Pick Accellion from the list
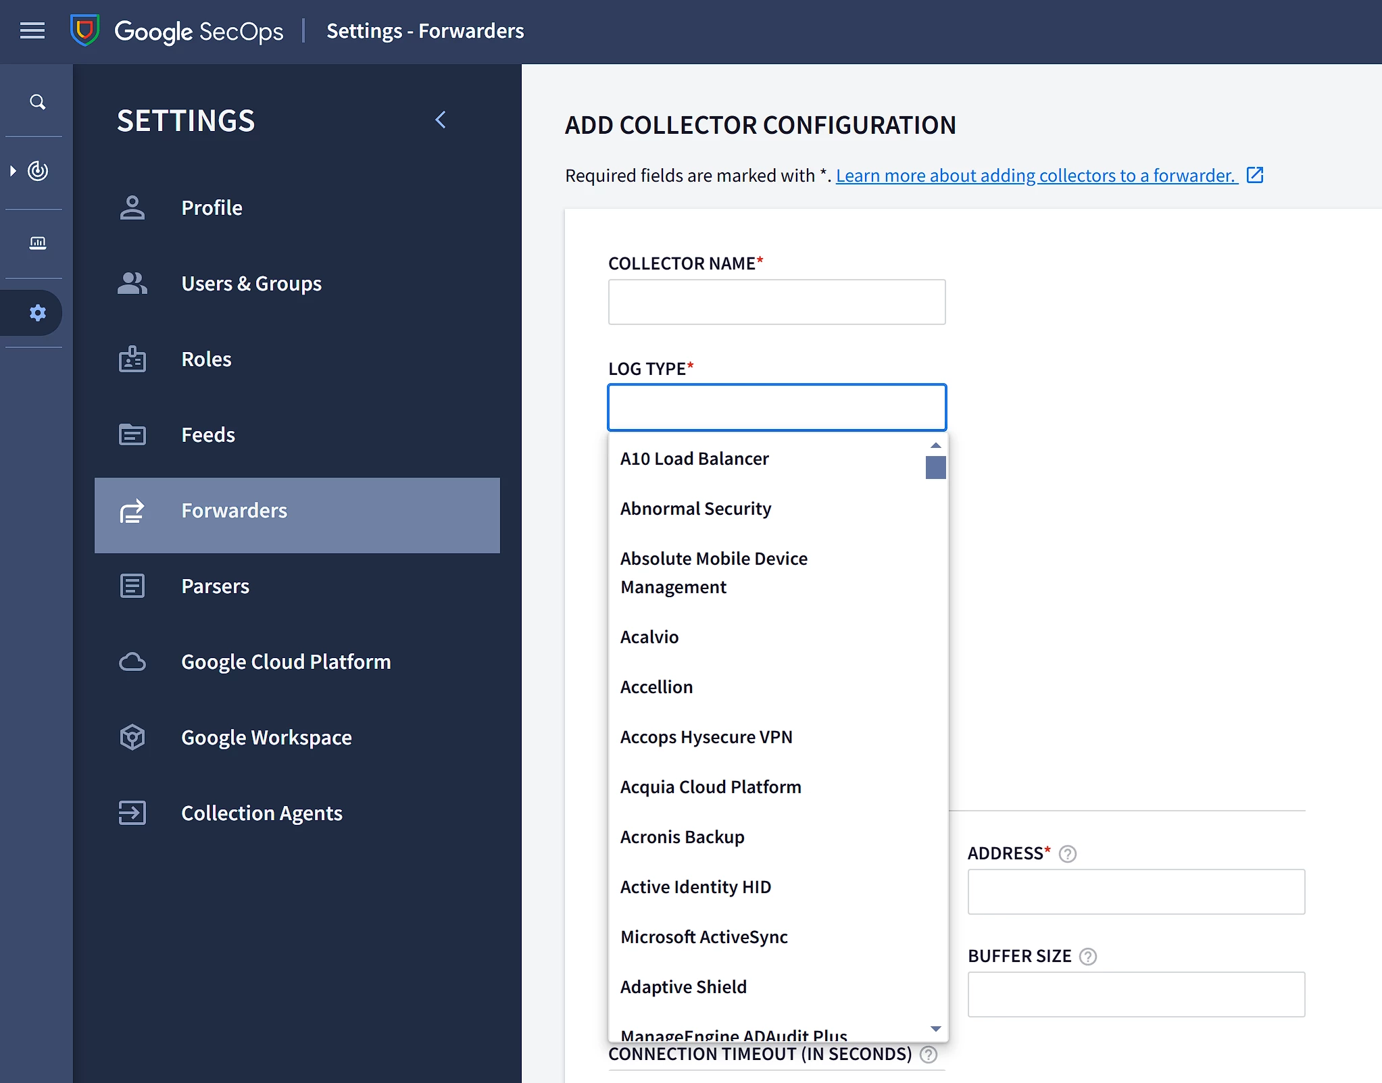The width and height of the screenshot is (1382, 1083). pos(767,687)
